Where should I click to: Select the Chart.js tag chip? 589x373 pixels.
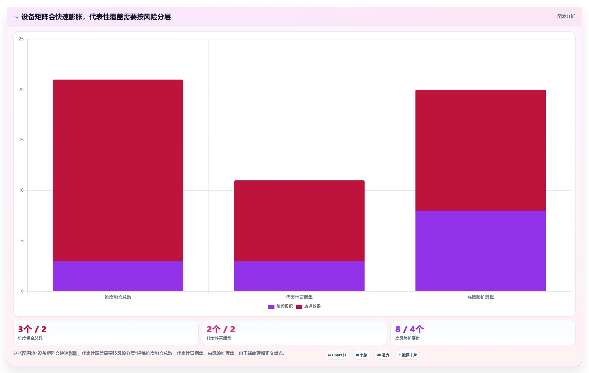[x=337, y=355]
